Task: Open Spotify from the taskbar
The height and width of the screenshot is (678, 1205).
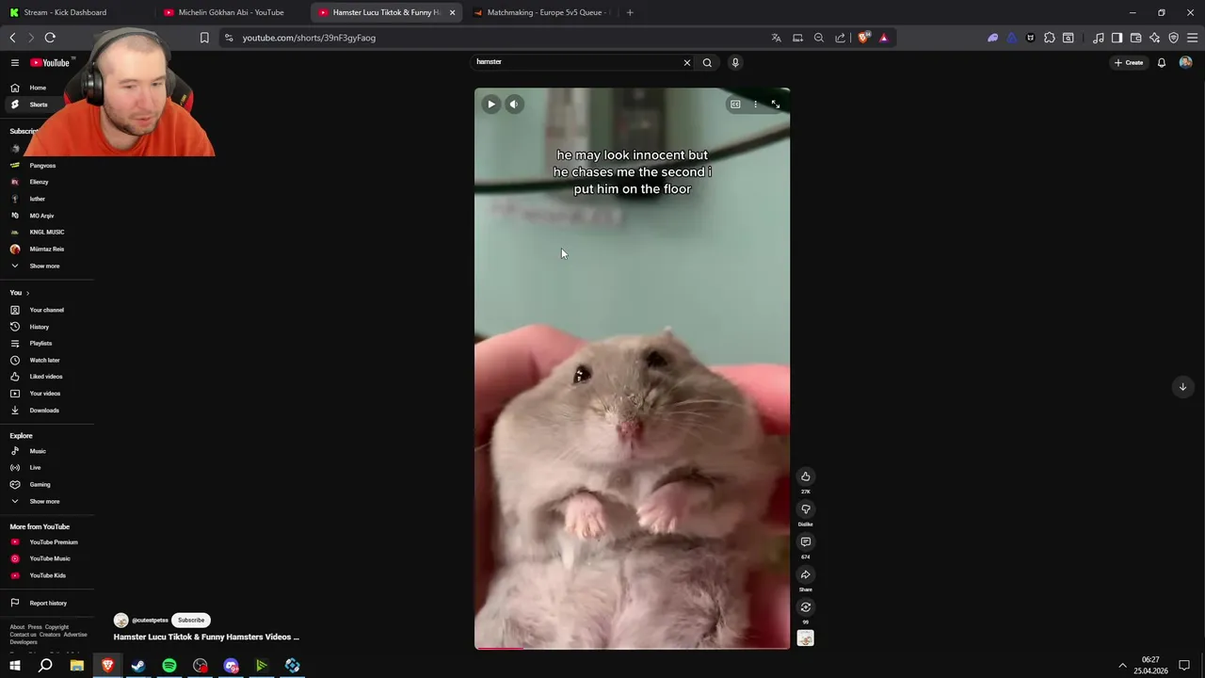Action: point(169,666)
